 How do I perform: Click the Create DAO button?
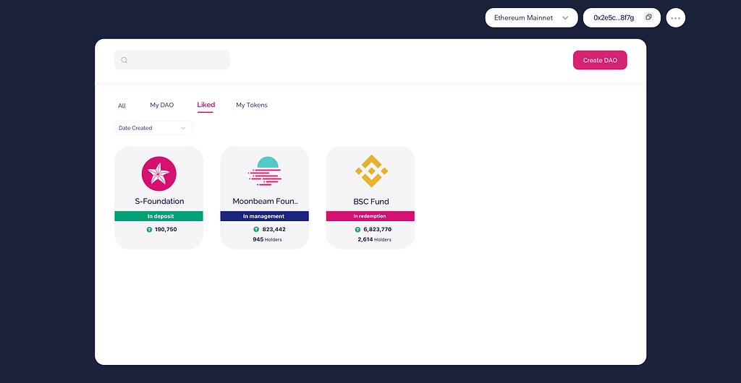[600, 60]
